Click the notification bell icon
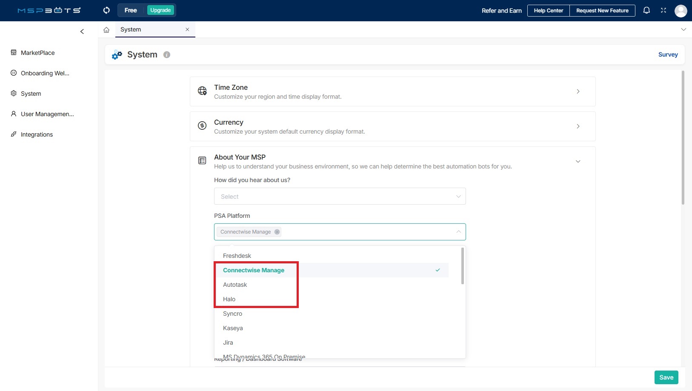692x391 pixels. coord(646,10)
